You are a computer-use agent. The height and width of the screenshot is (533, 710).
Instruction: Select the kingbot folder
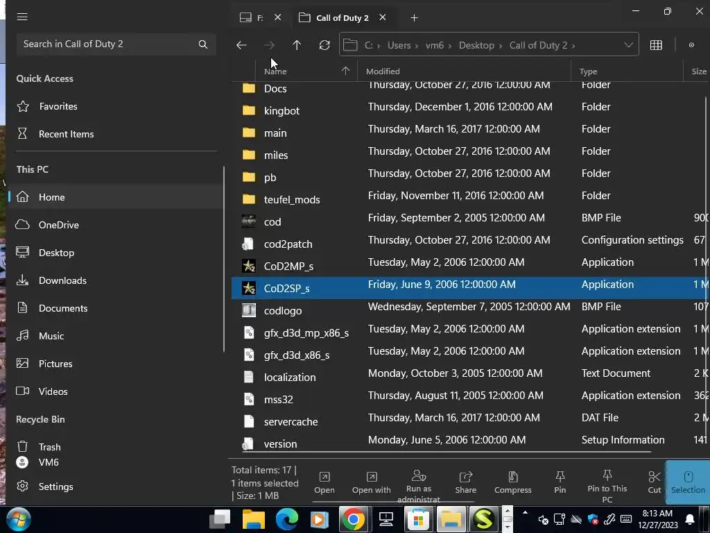pyautogui.click(x=471, y=110)
